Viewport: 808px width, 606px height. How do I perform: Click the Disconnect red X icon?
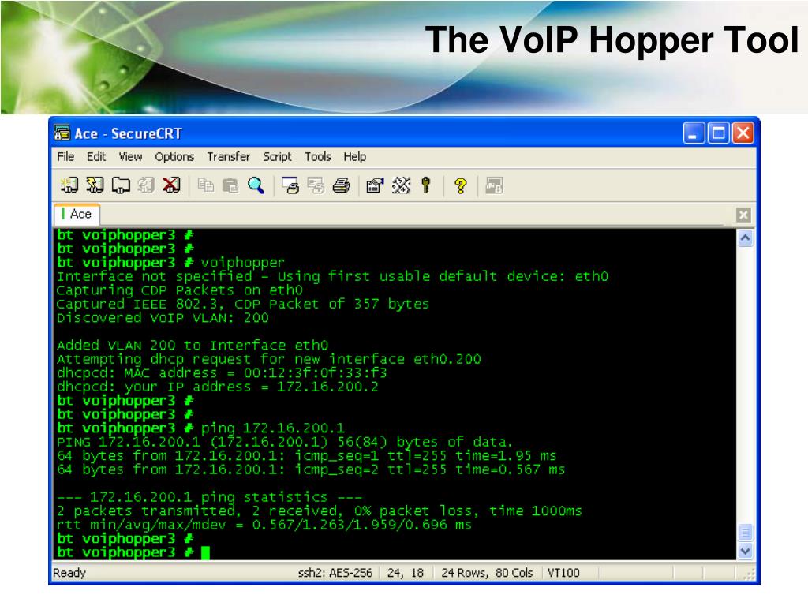pyautogui.click(x=171, y=185)
